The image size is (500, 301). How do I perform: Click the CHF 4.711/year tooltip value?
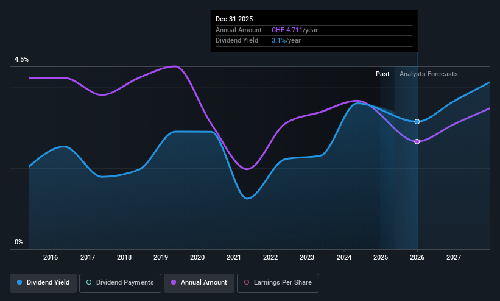pyautogui.click(x=295, y=30)
